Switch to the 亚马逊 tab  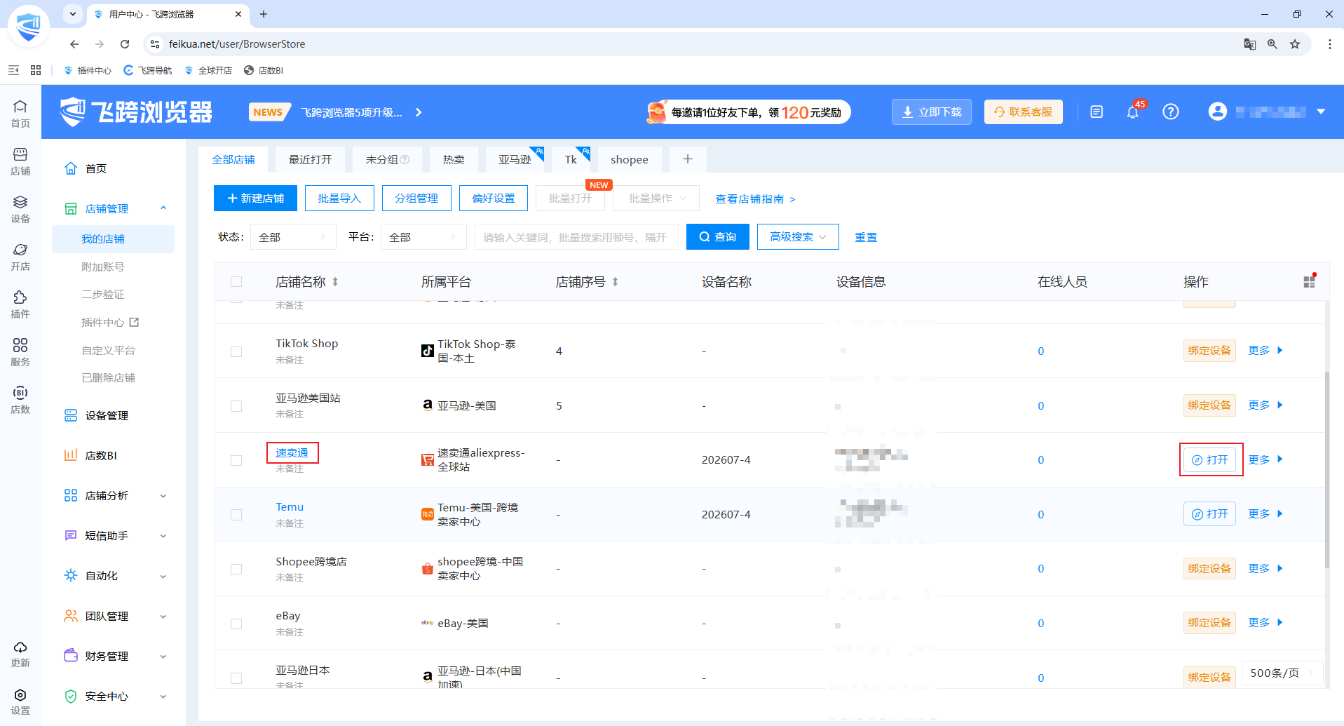[515, 160]
